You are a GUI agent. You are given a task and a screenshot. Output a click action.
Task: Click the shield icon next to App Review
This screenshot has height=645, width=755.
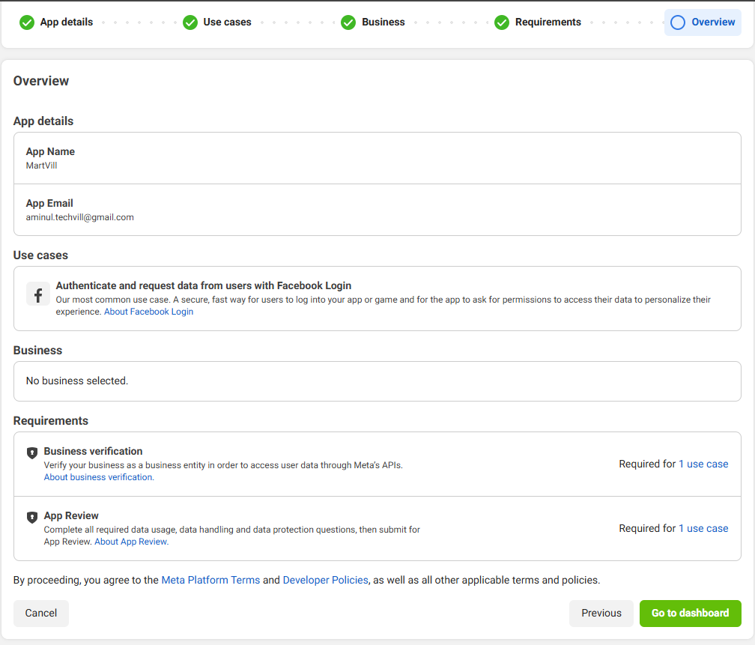[32, 517]
